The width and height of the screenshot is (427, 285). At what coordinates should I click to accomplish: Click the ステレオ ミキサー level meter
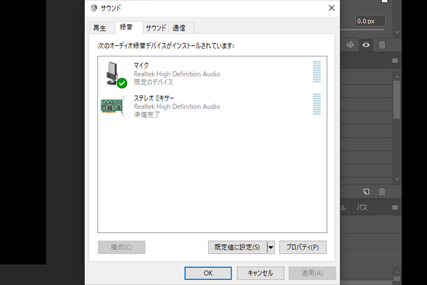(x=317, y=104)
